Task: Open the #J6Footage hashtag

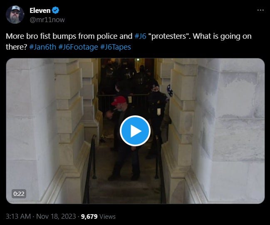Action: [78, 47]
